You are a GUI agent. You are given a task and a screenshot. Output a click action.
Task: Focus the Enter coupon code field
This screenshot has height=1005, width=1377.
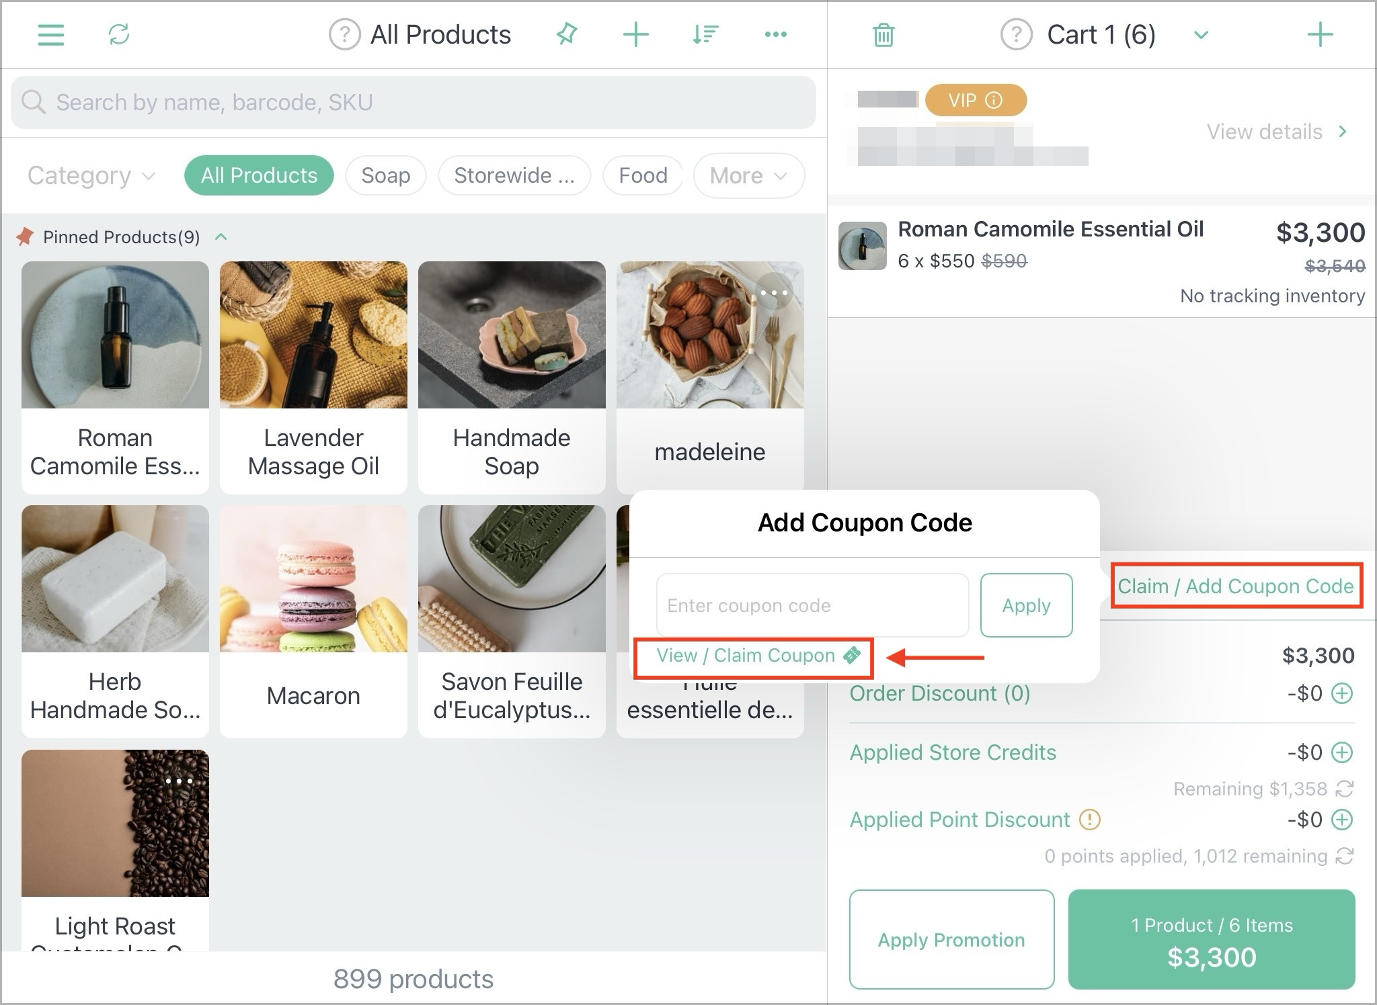pos(812,605)
